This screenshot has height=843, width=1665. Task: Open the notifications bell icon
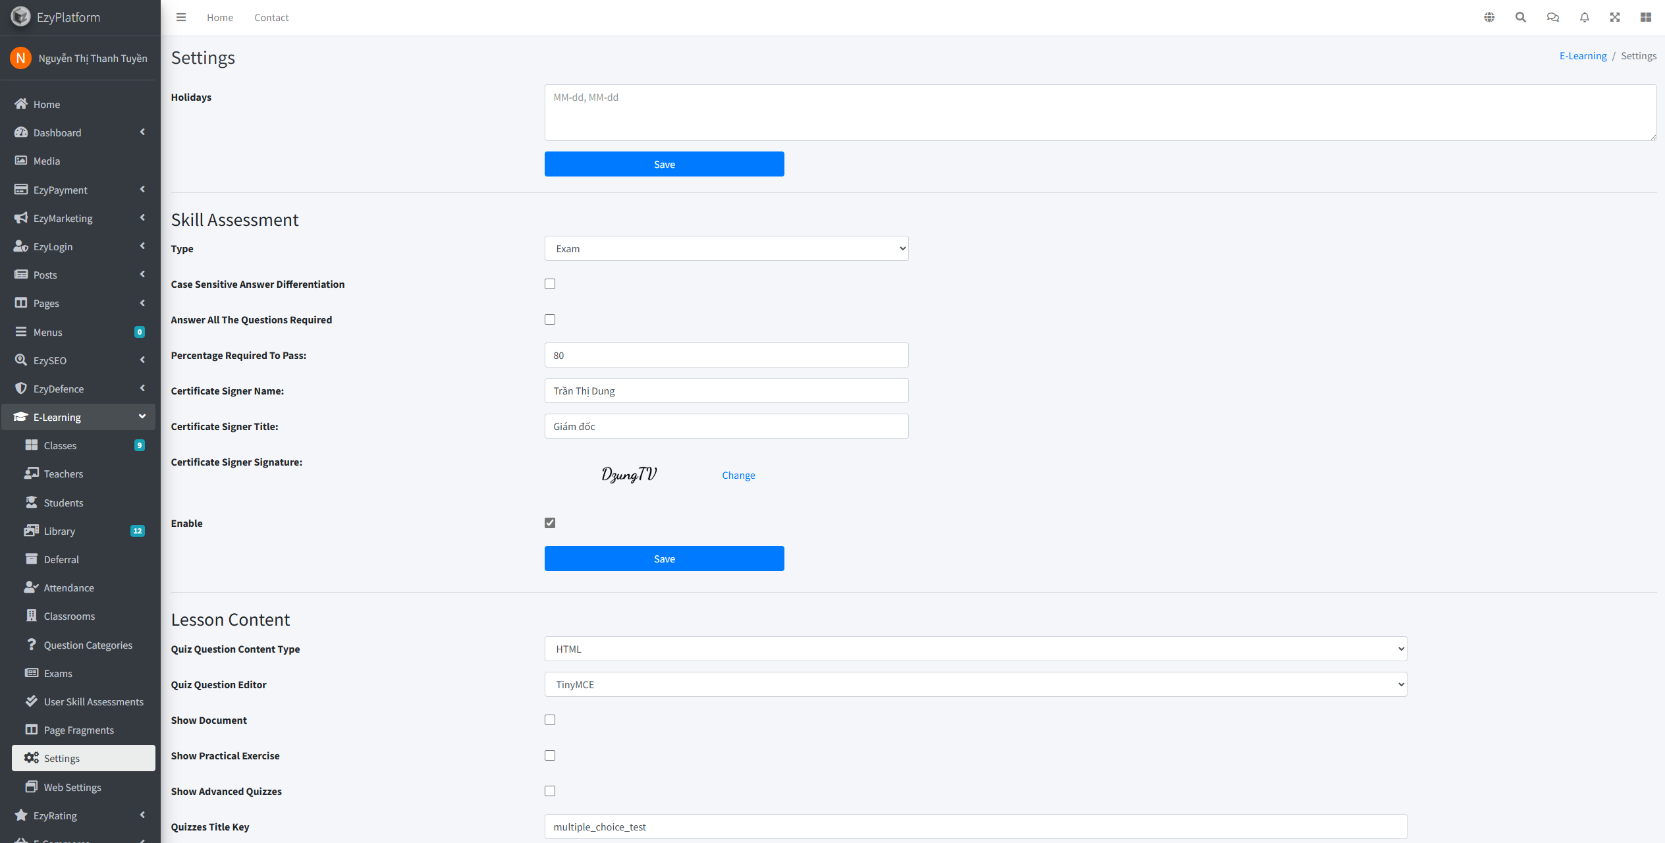(x=1585, y=18)
